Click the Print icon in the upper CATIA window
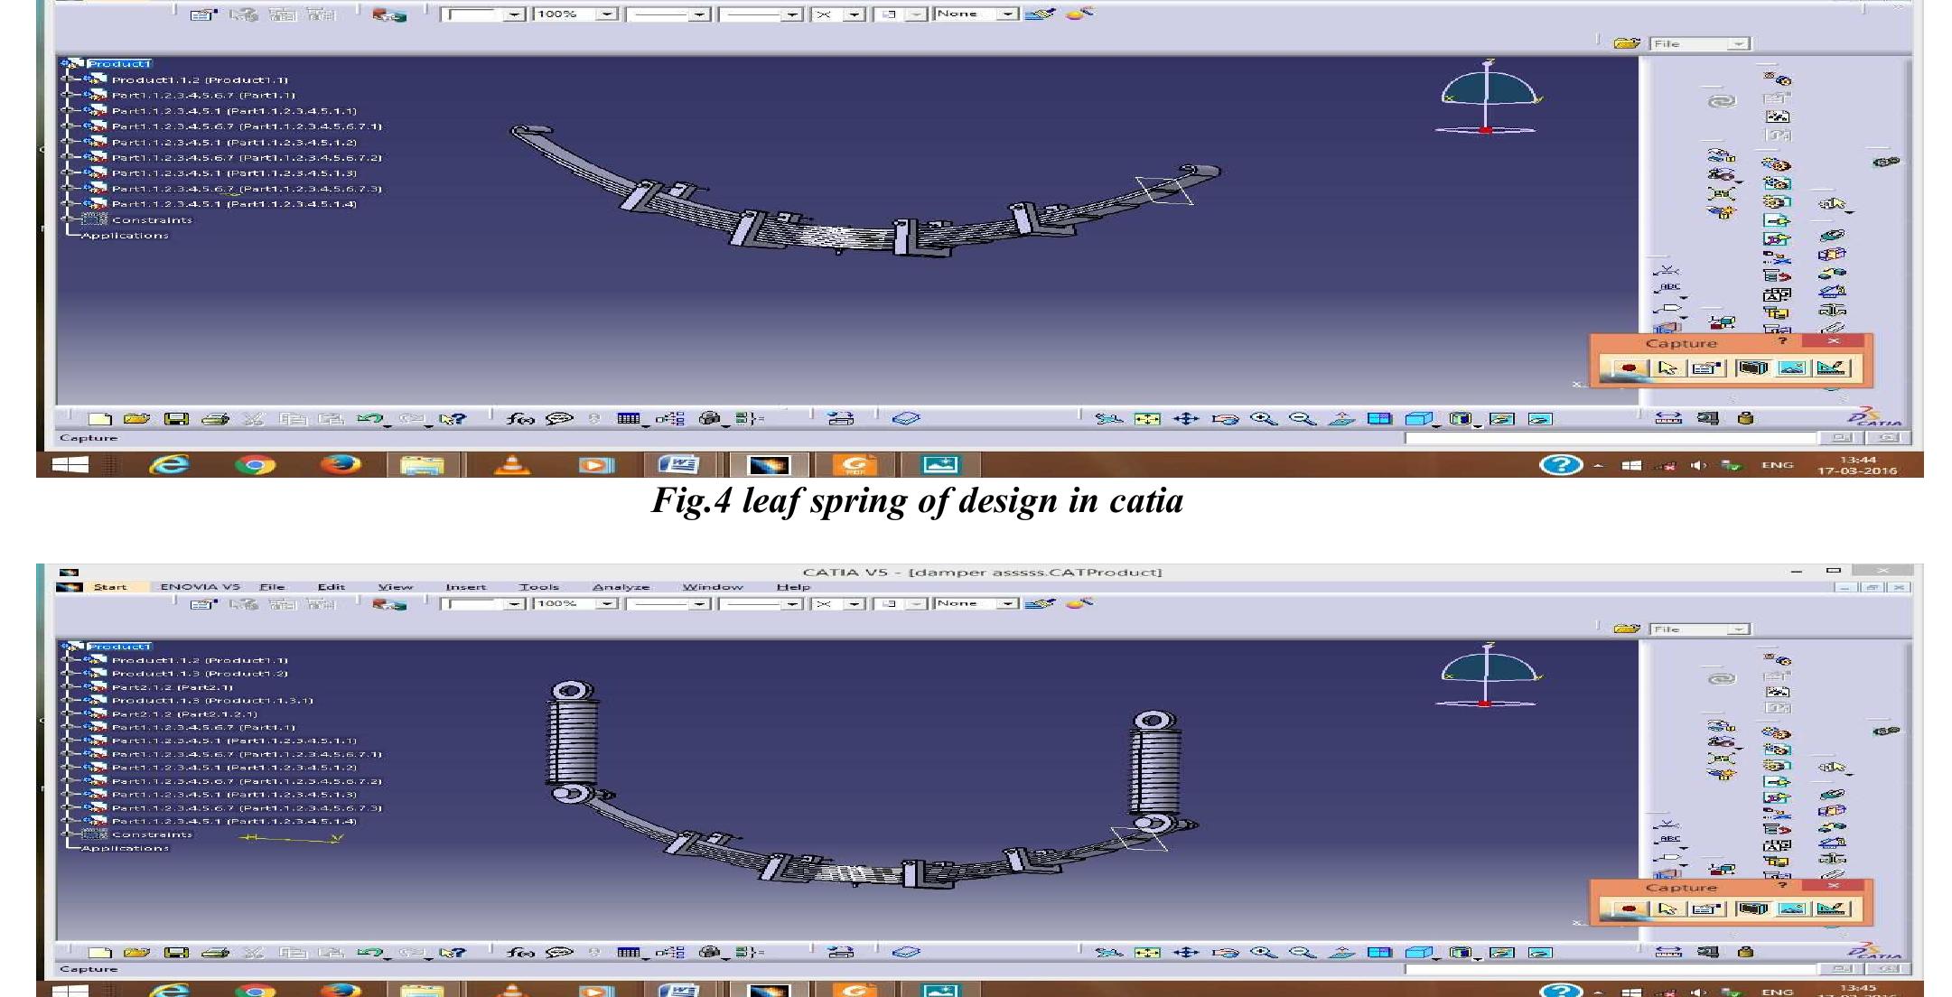This screenshot has height=997, width=1952. point(215,419)
